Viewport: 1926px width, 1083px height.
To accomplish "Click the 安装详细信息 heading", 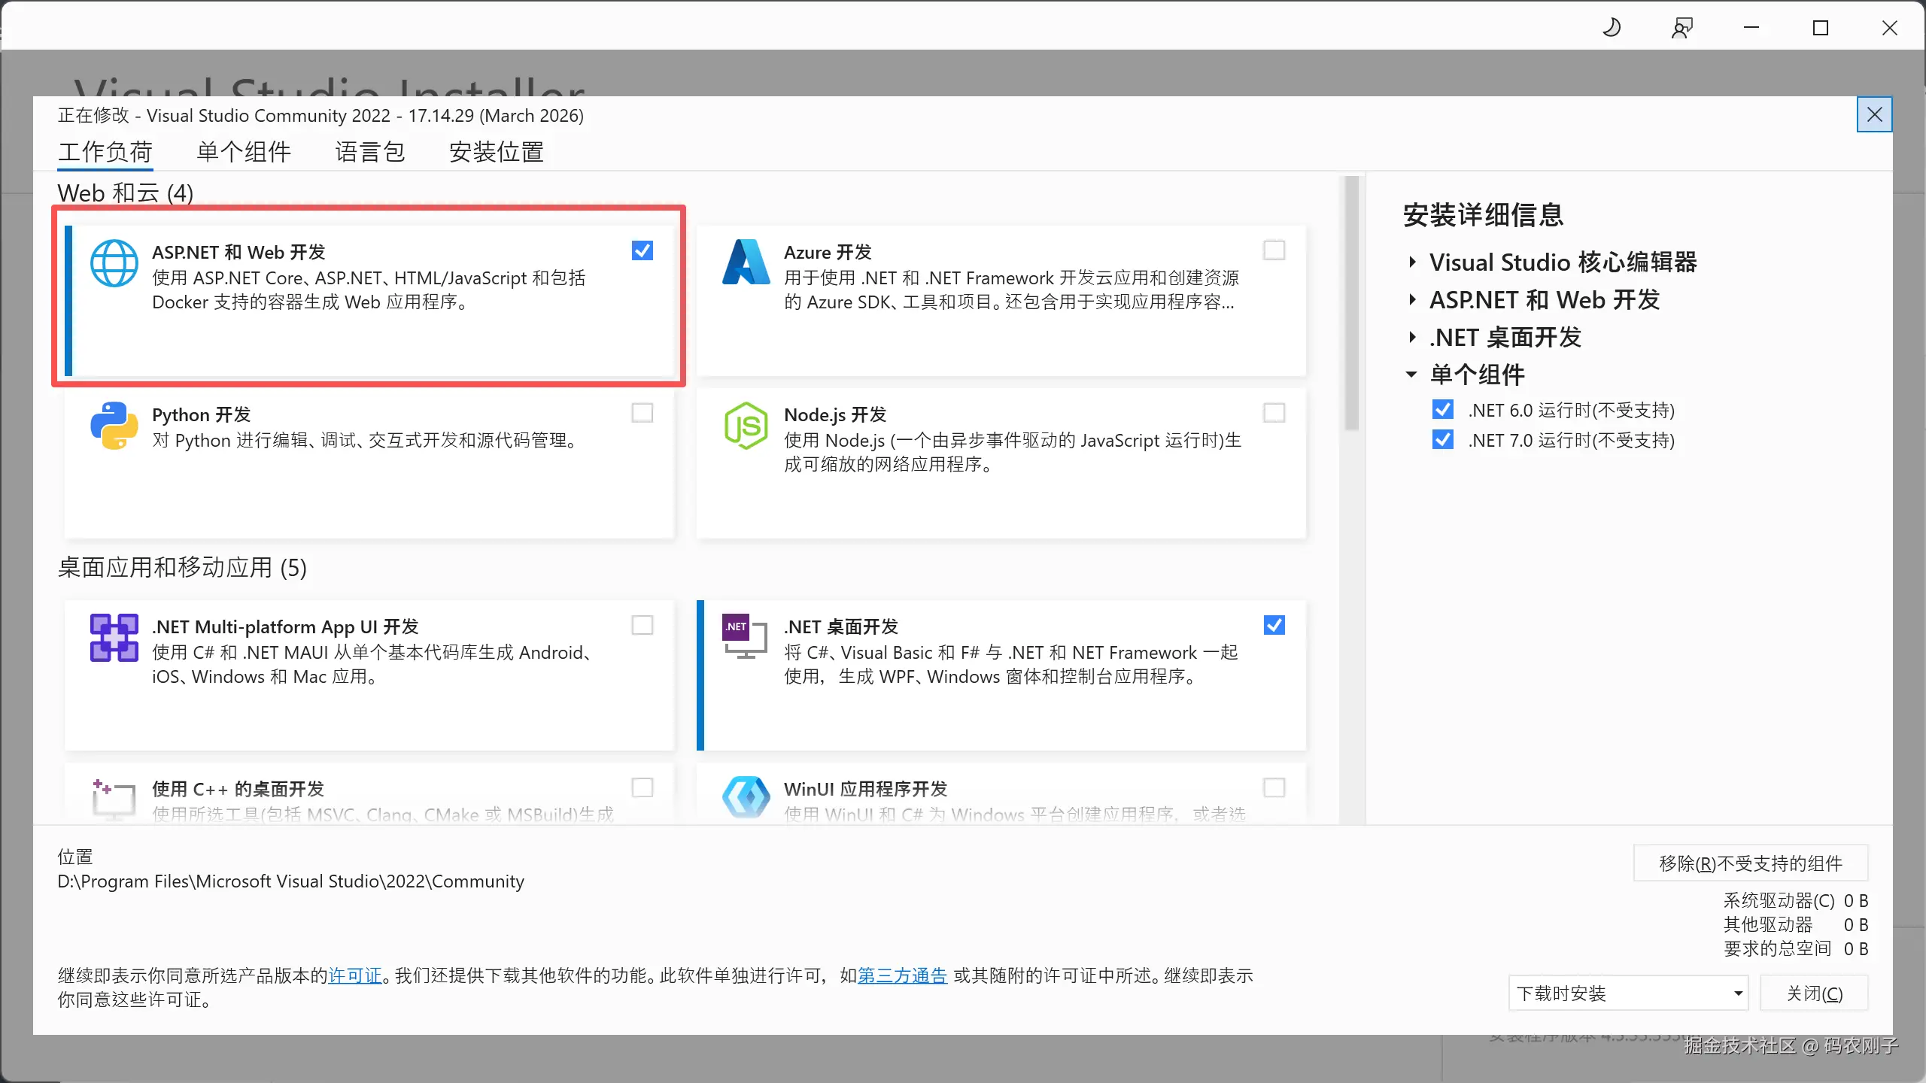I will [x=1484, y=215].
